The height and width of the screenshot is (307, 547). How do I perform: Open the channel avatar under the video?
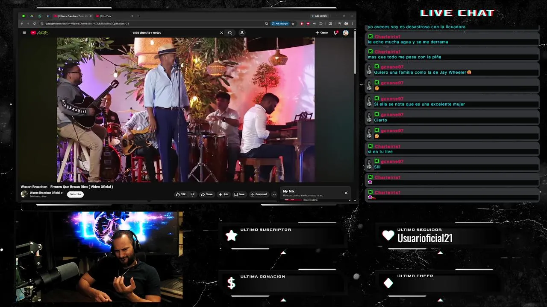(24, 194)
